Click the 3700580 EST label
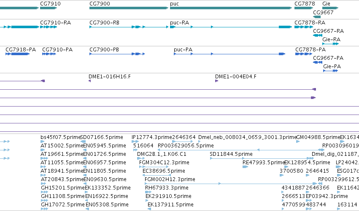The image size is (359, 211). [x=291, y=171]
